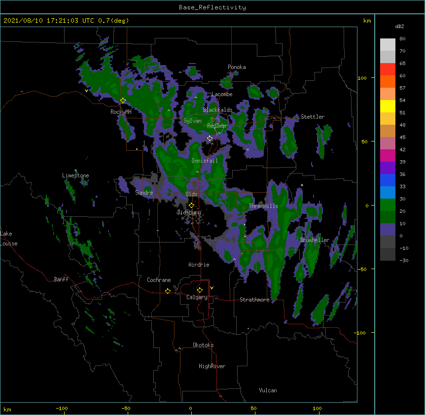425x415 pixels.
Task: Click the Stettler city label
Action: click(313, 117)
